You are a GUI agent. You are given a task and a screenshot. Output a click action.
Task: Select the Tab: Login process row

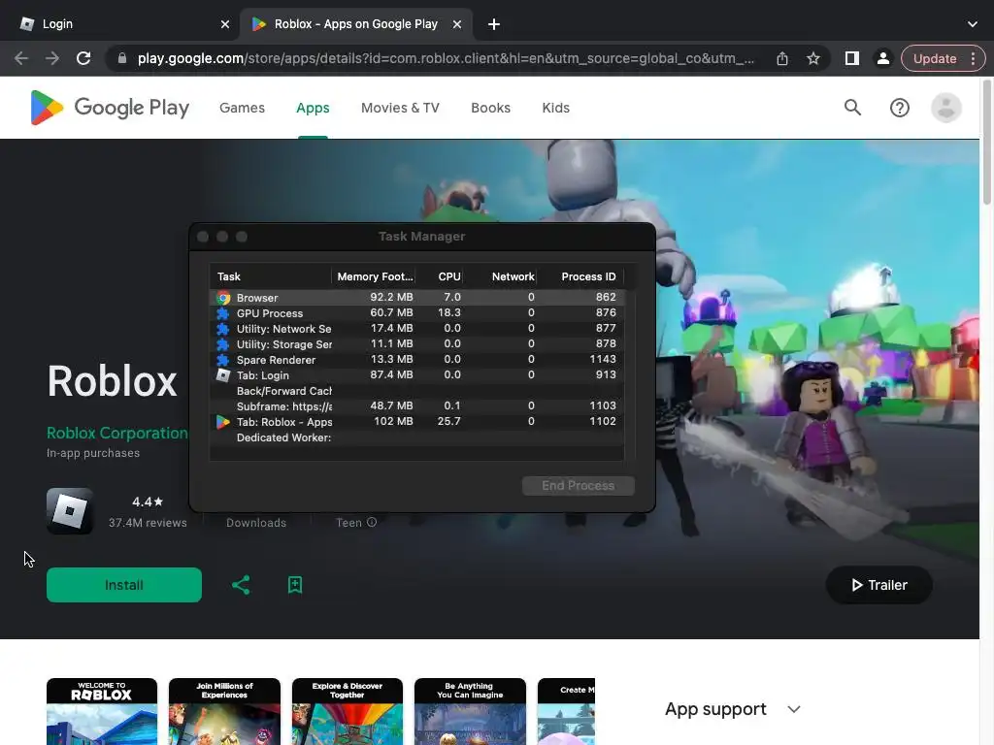[417, 375]
